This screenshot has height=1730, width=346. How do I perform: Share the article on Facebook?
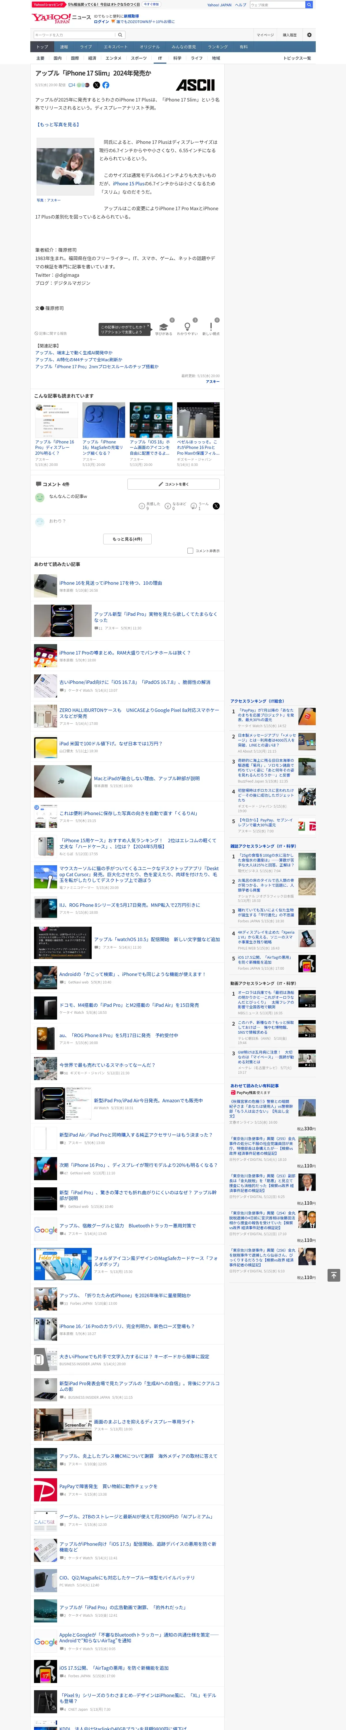point(106,85)
